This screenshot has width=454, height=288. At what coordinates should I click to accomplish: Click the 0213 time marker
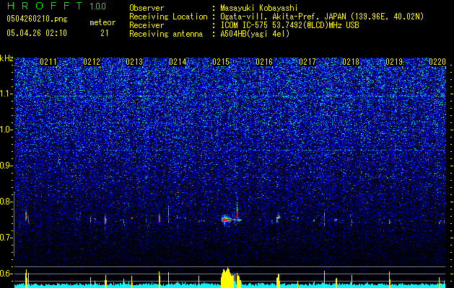point(134,62)
